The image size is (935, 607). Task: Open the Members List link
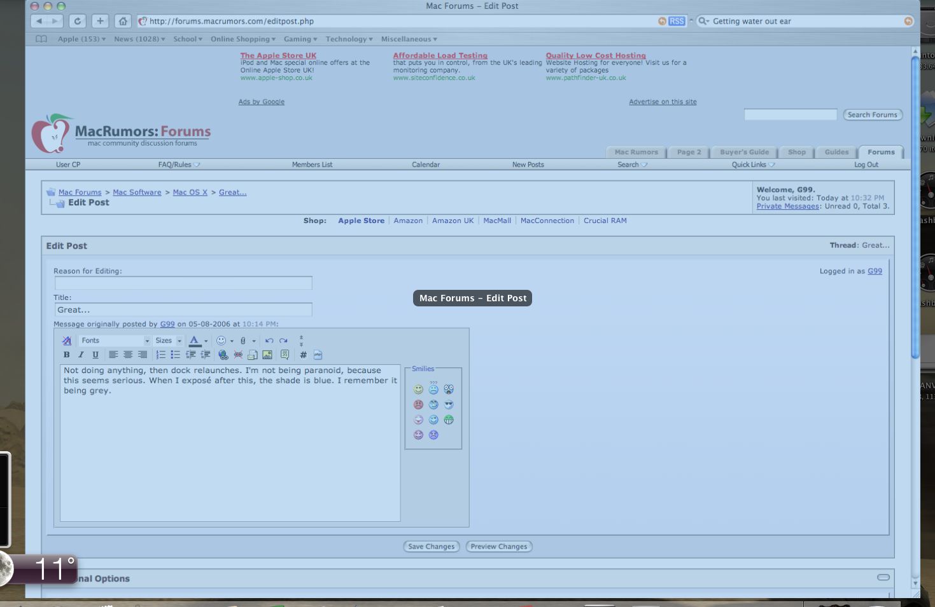pos(313,165)
